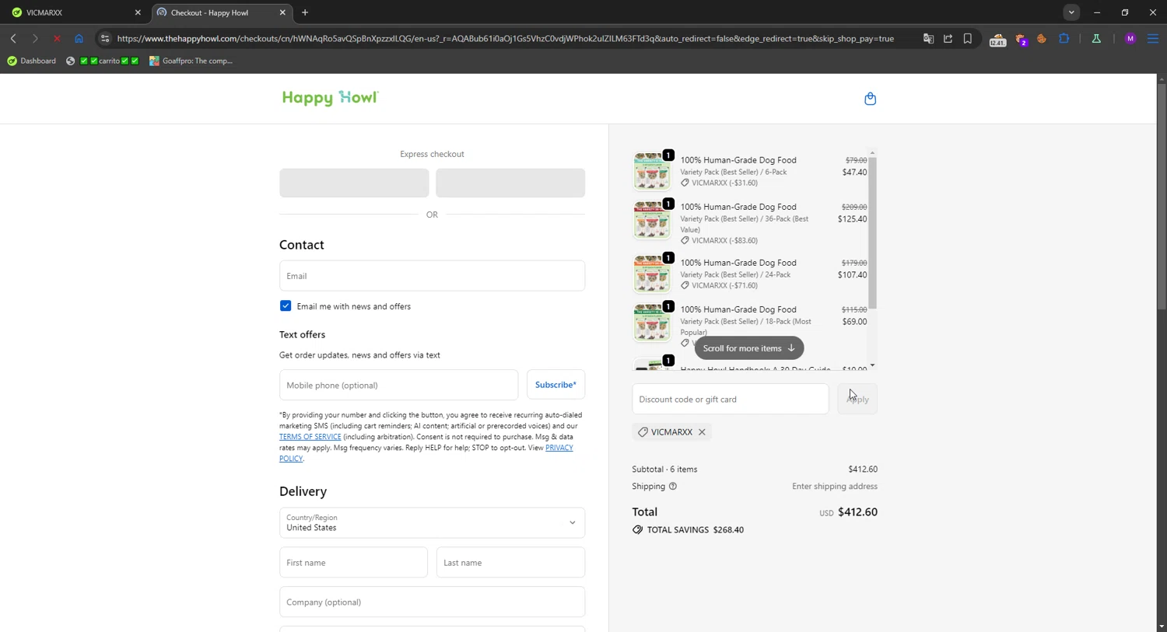
Task: Open the green flask labs icon
Action: point(1096,38)
